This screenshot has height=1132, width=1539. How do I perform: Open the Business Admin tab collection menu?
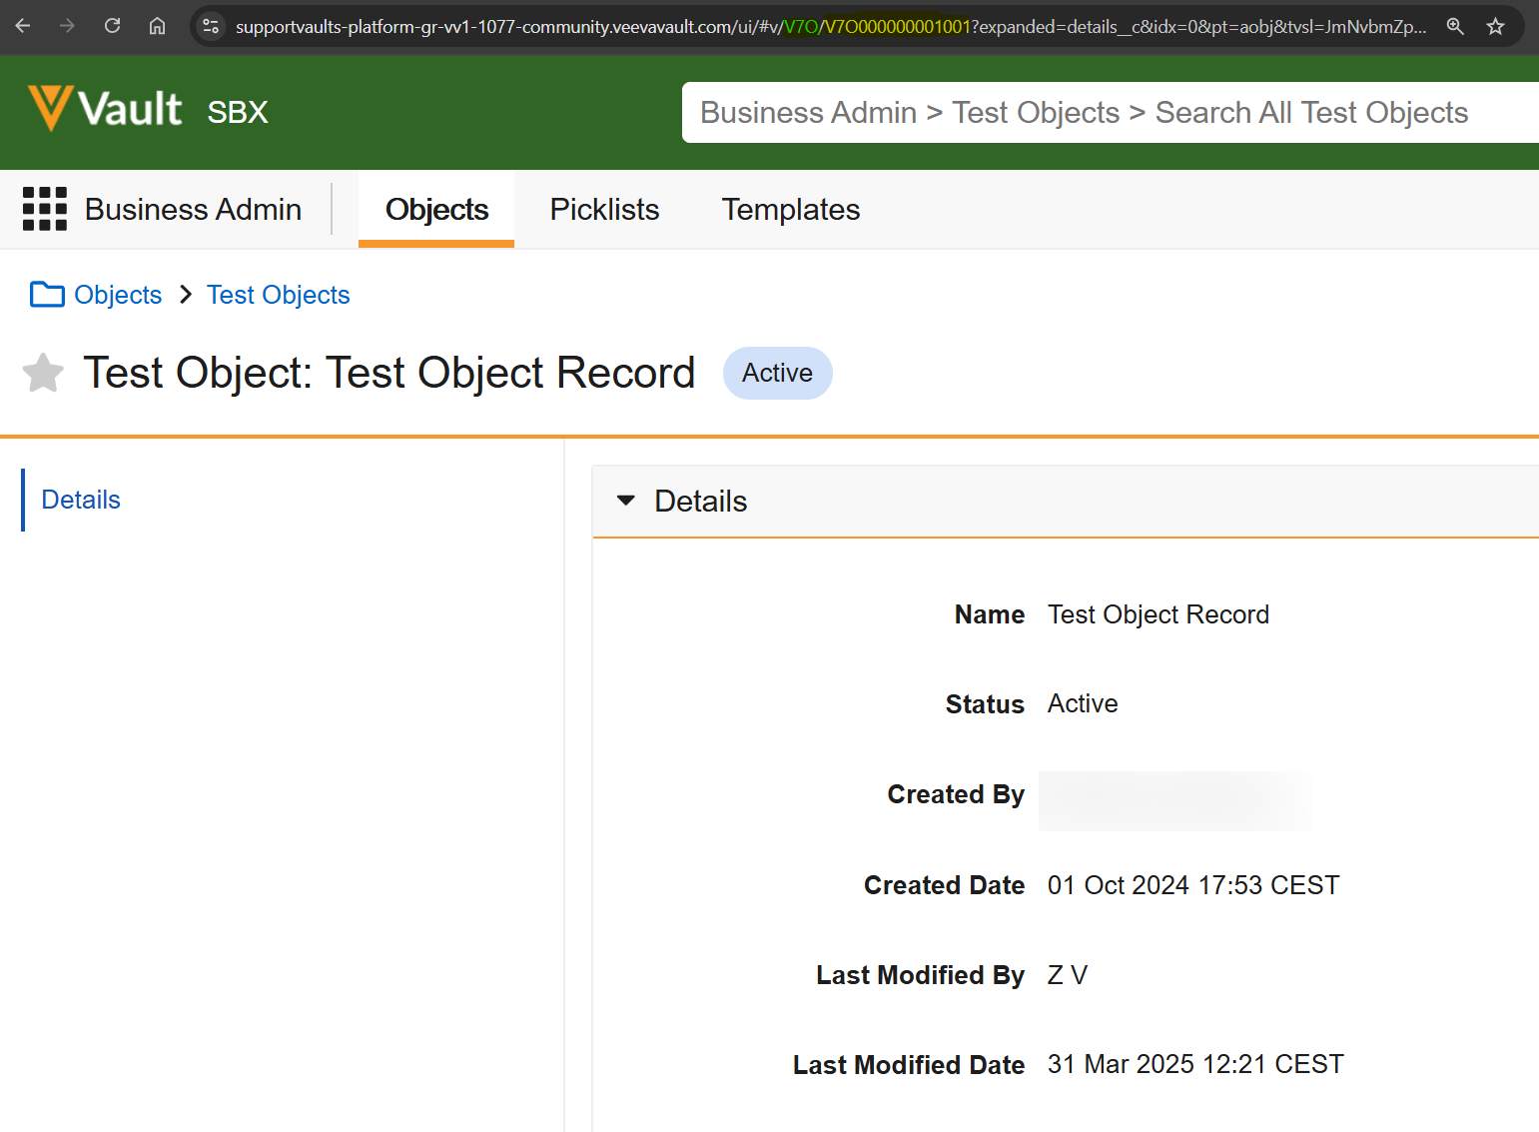tap(193, 210)
